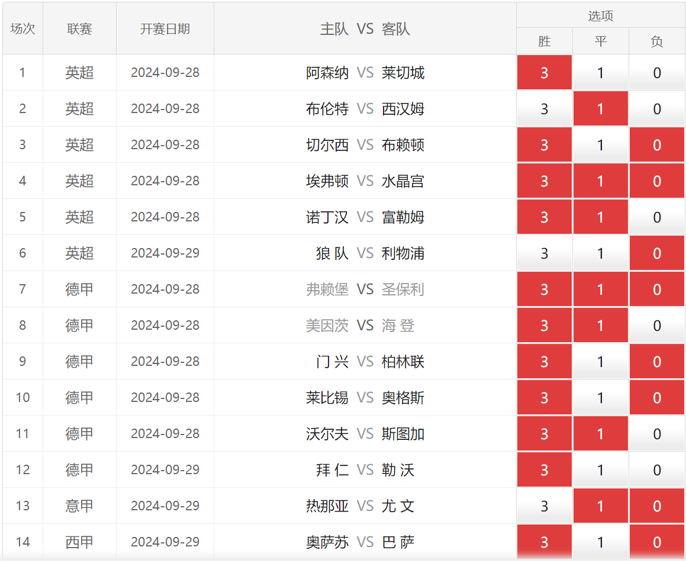Deselect win option 3 for 诺丁汉 vs 富勒姆
The image size is (686, 563).
545,217
